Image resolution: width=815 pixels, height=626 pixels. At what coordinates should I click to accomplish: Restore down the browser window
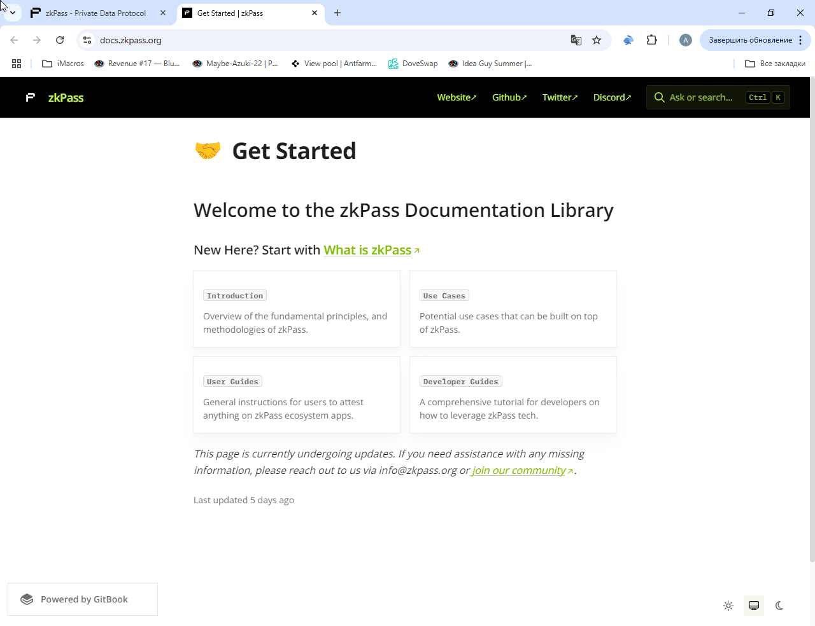coord(771,13)
